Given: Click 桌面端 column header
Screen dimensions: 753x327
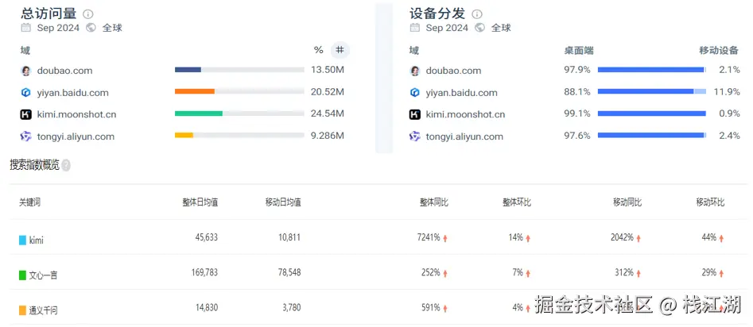Looking at the screenshot, I should pos(579,50).
